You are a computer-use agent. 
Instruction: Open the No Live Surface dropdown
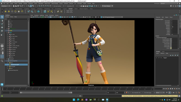58,6
